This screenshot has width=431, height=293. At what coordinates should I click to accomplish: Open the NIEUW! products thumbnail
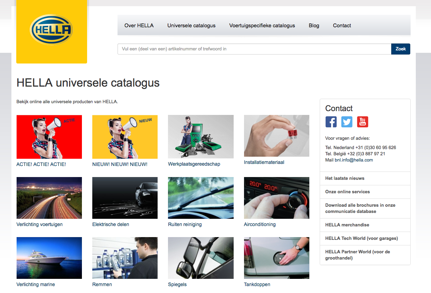125,137
